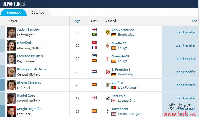
Task: Open the Bundesliga link under E. Frankfurt
Action: tap(126, 74)
